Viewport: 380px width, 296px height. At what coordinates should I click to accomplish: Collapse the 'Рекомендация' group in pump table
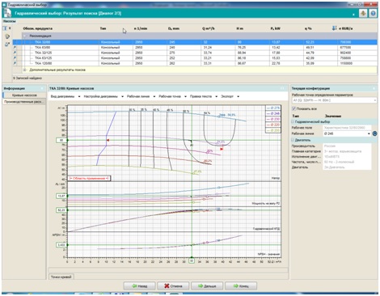[25, 36]
